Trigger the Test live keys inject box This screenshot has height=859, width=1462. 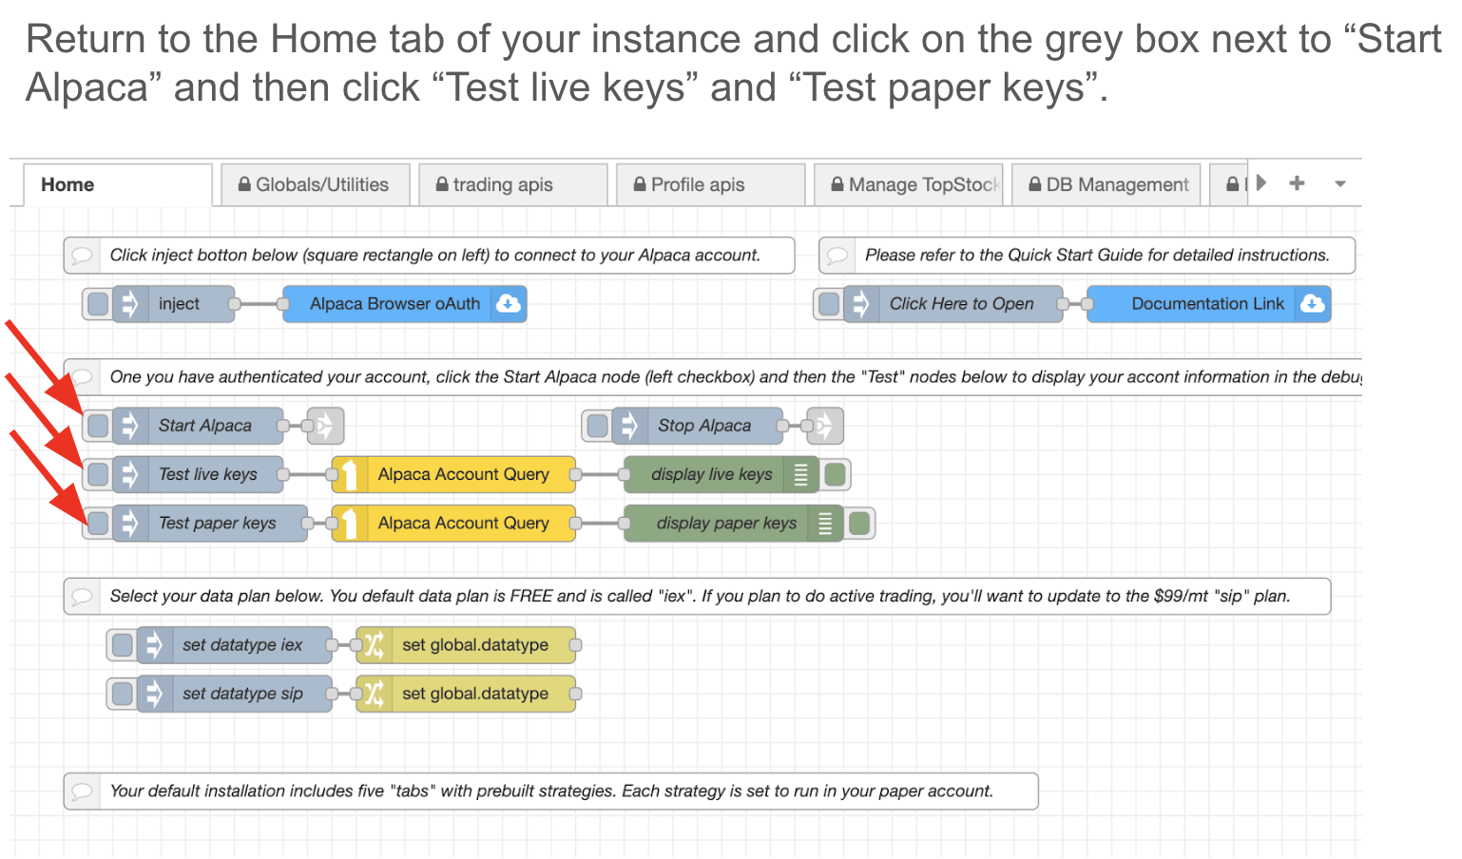click(97, 474)
